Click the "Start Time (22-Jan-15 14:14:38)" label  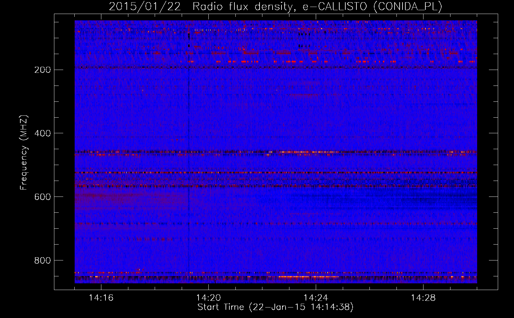[x=275, y=307]
